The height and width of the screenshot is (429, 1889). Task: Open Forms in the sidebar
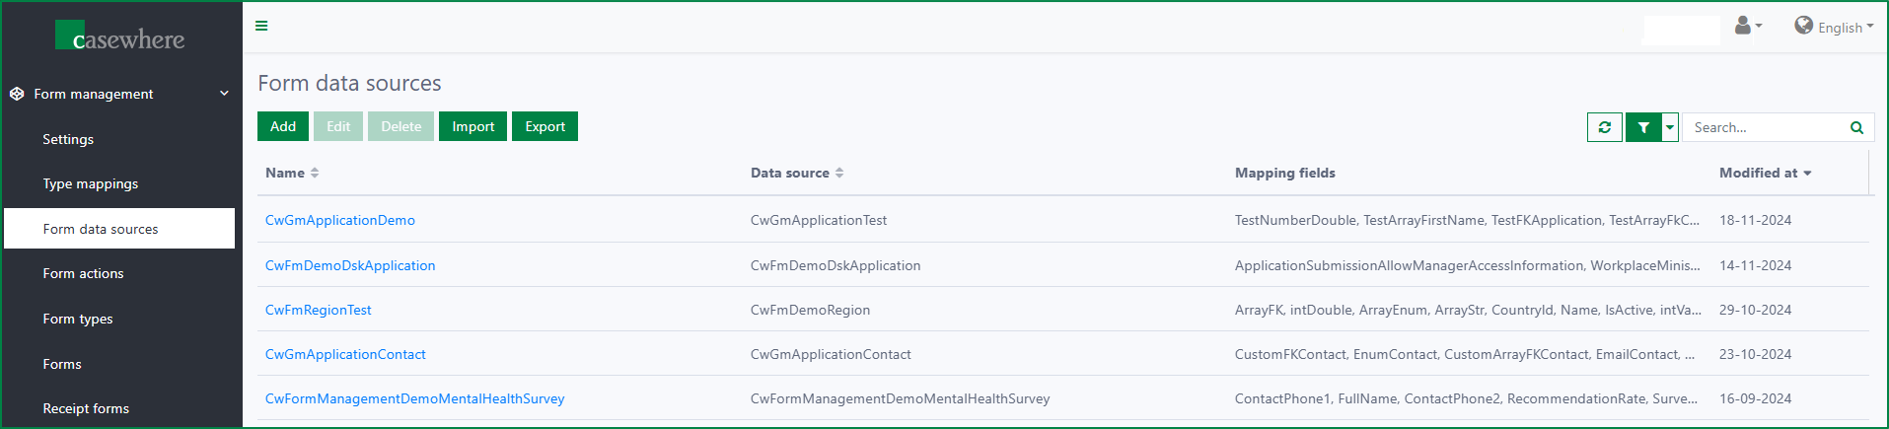(x=62, y=364)
